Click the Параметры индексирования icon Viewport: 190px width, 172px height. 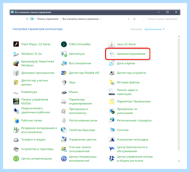(64, 102)
